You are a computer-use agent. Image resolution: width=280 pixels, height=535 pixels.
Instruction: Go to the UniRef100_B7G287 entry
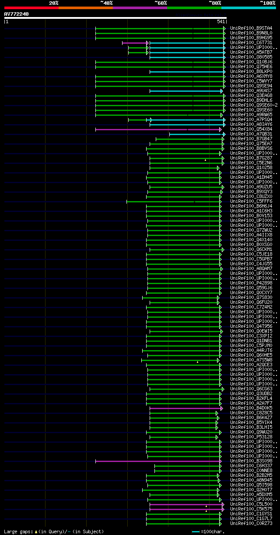pos(251,158)
